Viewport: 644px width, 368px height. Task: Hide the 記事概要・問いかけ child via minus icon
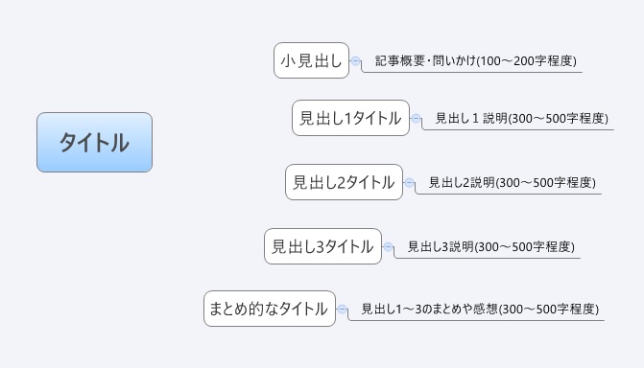point(356,61)
